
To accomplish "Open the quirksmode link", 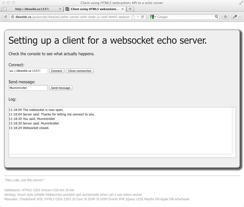I will (91, 194).
